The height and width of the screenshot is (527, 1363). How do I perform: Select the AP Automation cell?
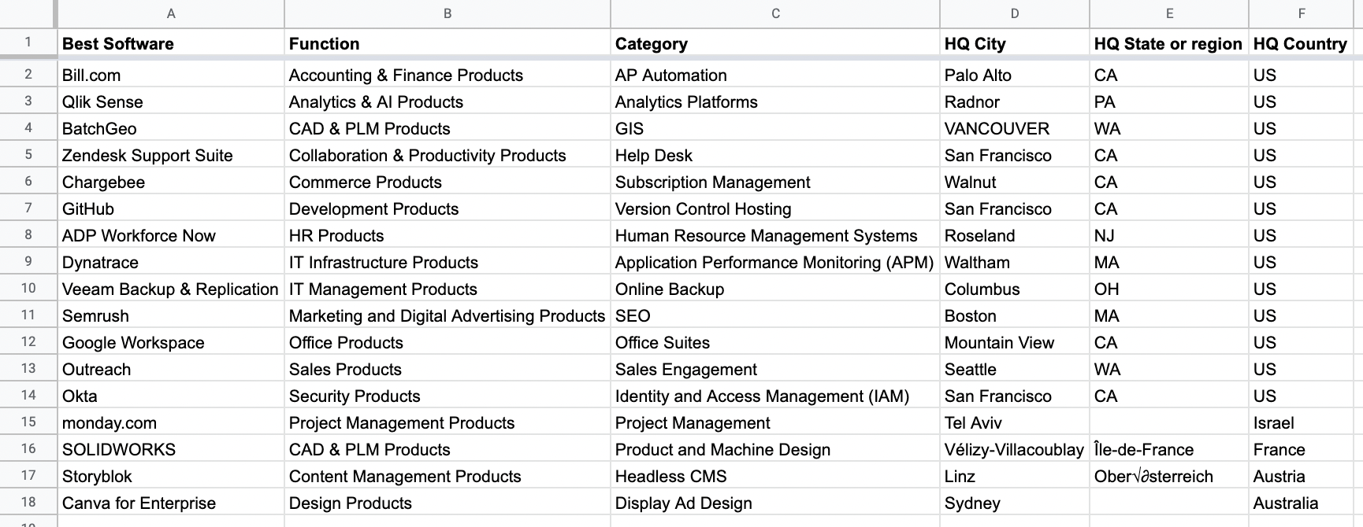click(775, 75)
